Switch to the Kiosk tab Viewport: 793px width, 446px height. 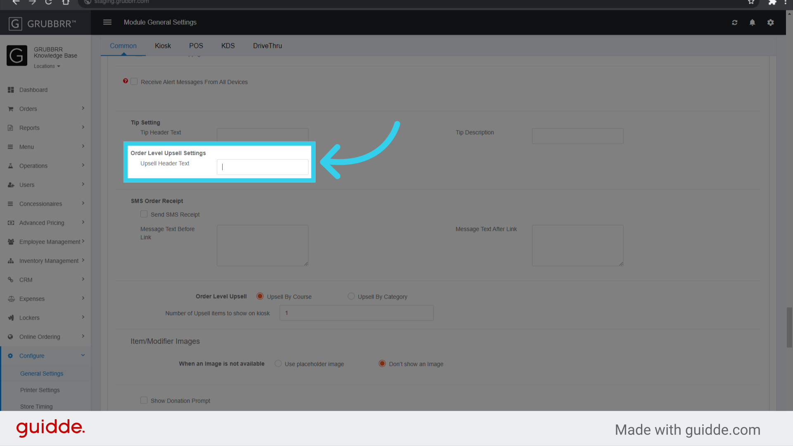(163, 46)
